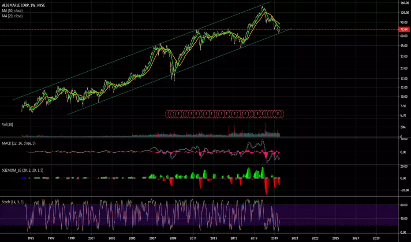Image resolution: width=411 pixels, height=242 pixels.
Task: Click the 45.00 price axis label
Action: tap(404, 46)
